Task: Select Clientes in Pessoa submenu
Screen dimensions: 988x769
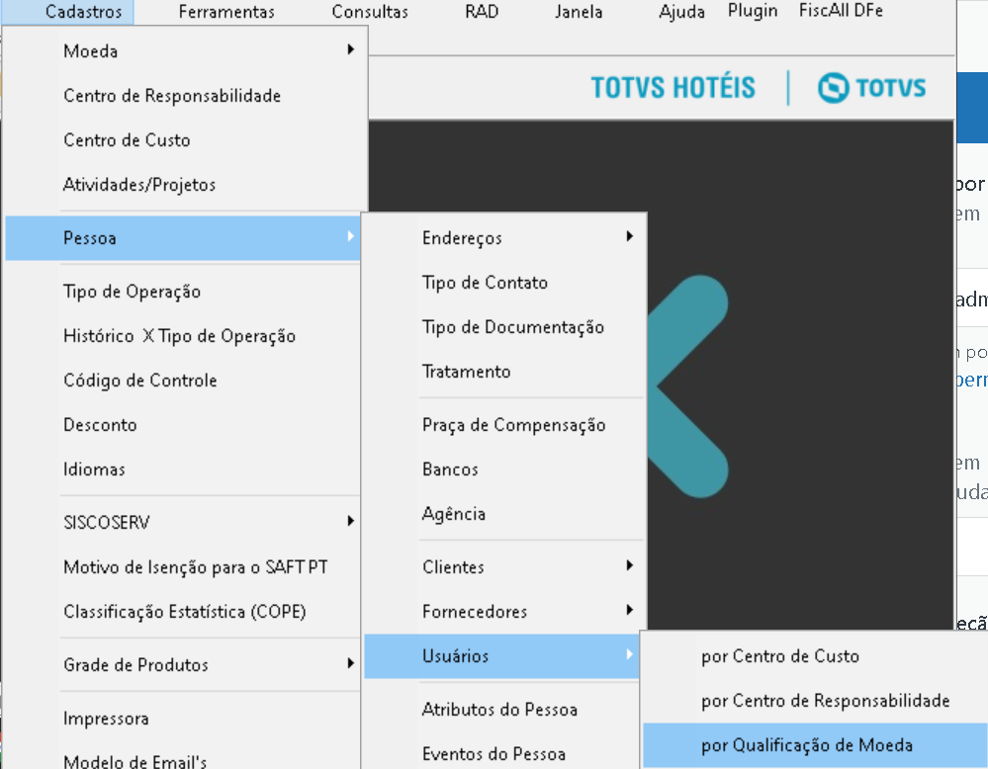Action: click(504, 567)
